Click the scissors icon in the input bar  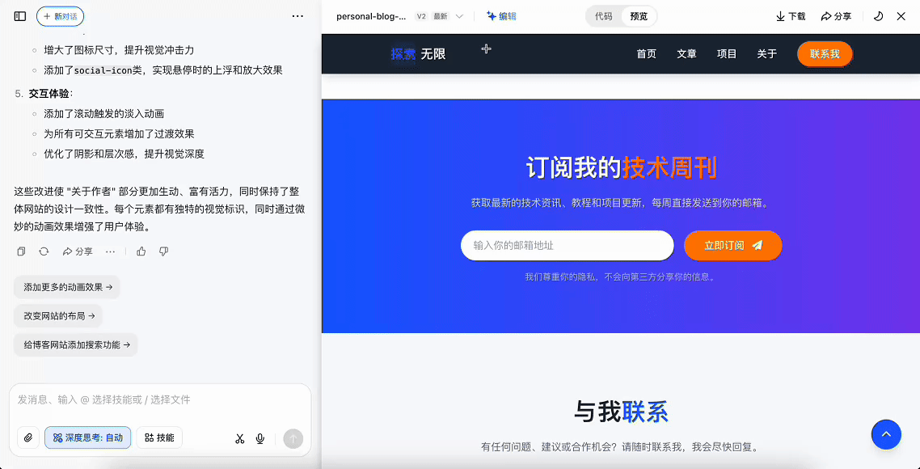tap(239, 438)
